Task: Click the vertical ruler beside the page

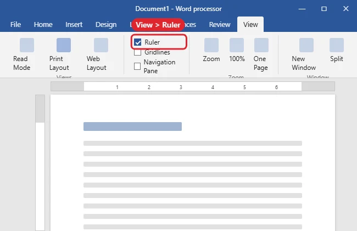Action: [40, 163]
